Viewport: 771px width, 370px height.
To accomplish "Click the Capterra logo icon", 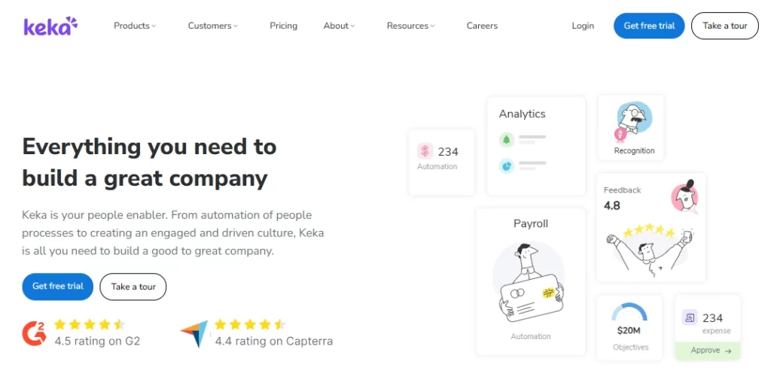I will [194, 333].
